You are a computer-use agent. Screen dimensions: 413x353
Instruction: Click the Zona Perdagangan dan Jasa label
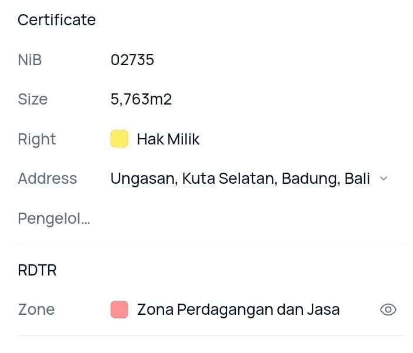(238, 310)
